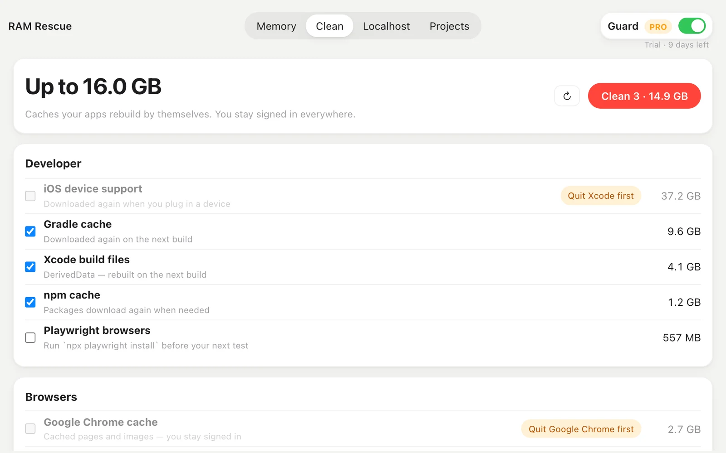Click the Google Chrome cache row title
This screenshot has width=726, height=453.
(101, 422)
